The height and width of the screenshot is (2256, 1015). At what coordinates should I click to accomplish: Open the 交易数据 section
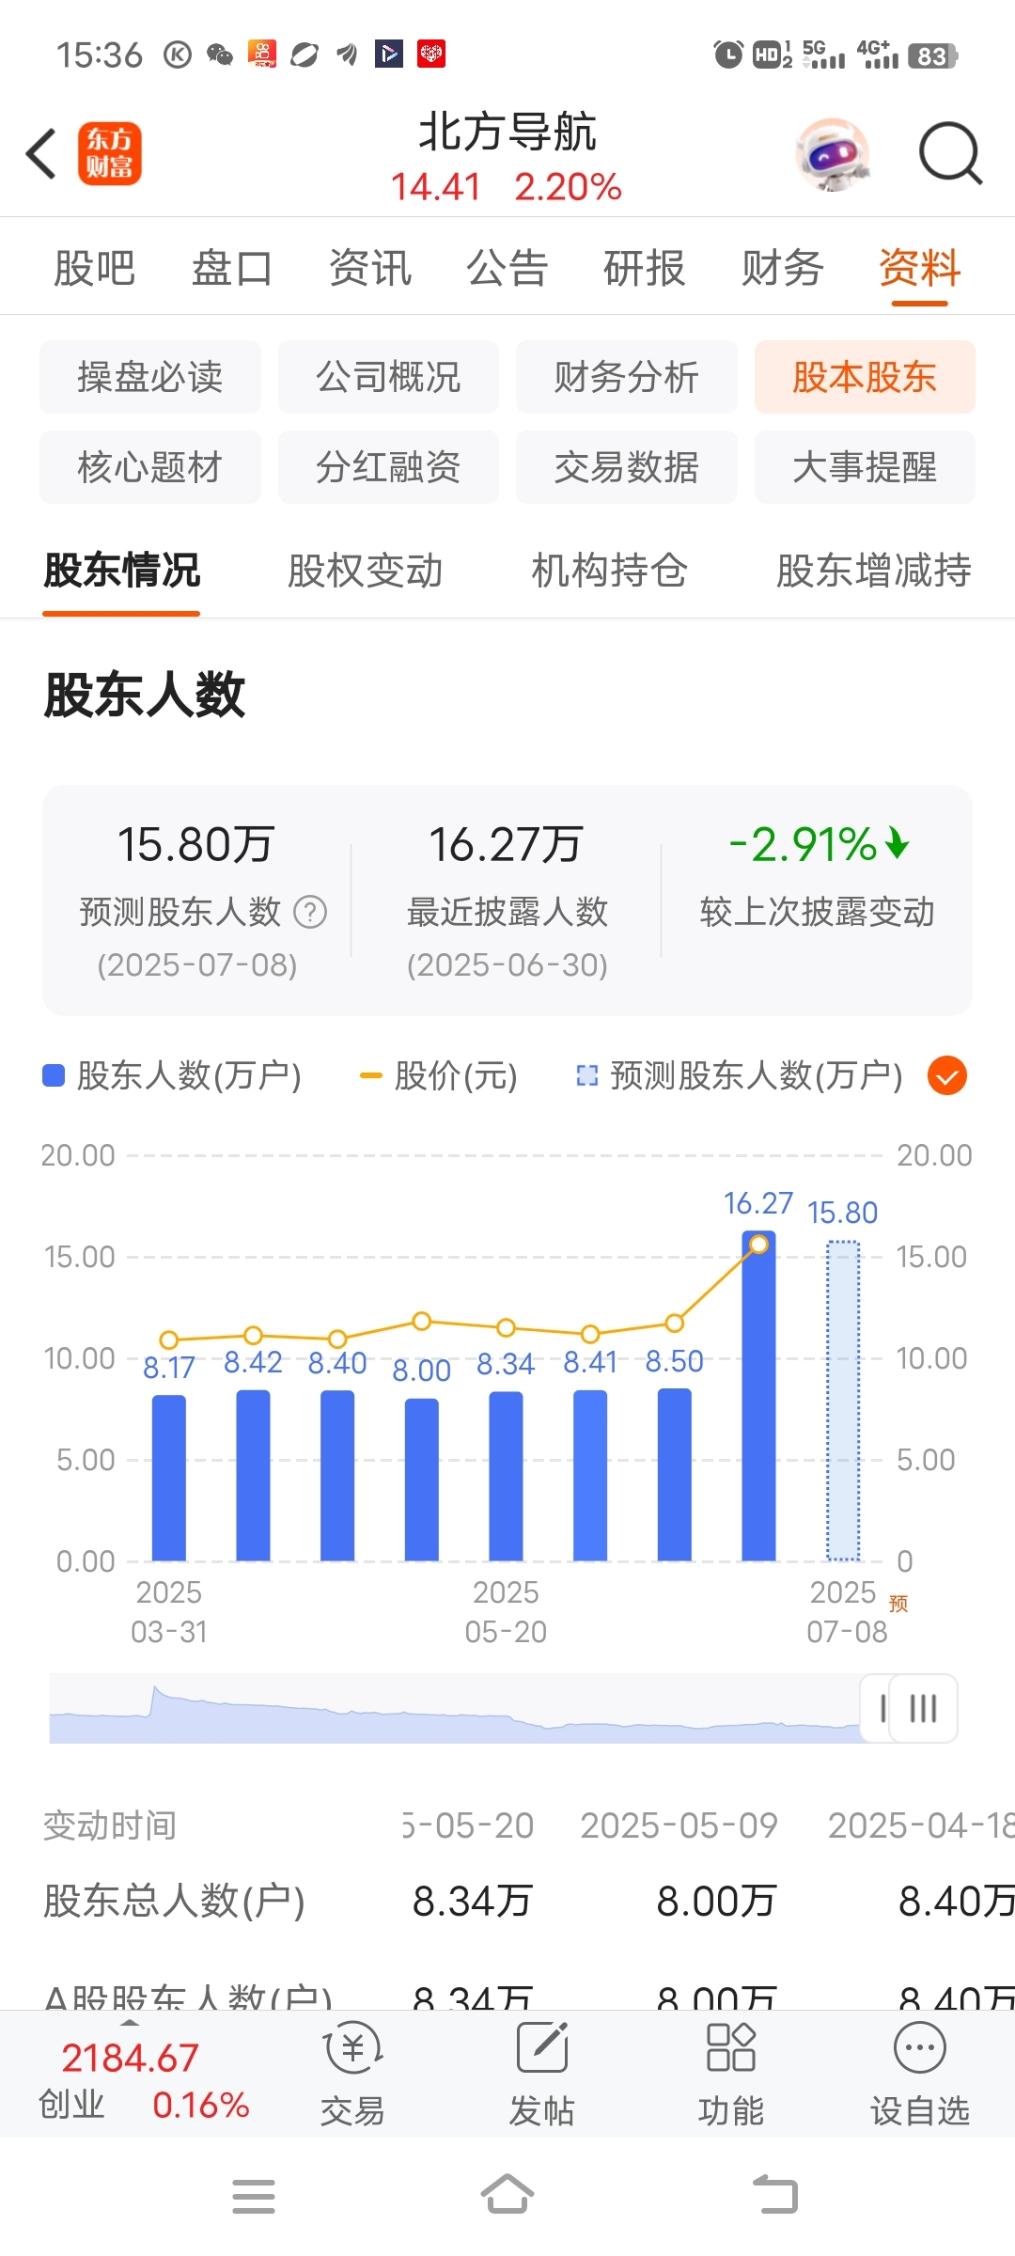tap(627, 467)
